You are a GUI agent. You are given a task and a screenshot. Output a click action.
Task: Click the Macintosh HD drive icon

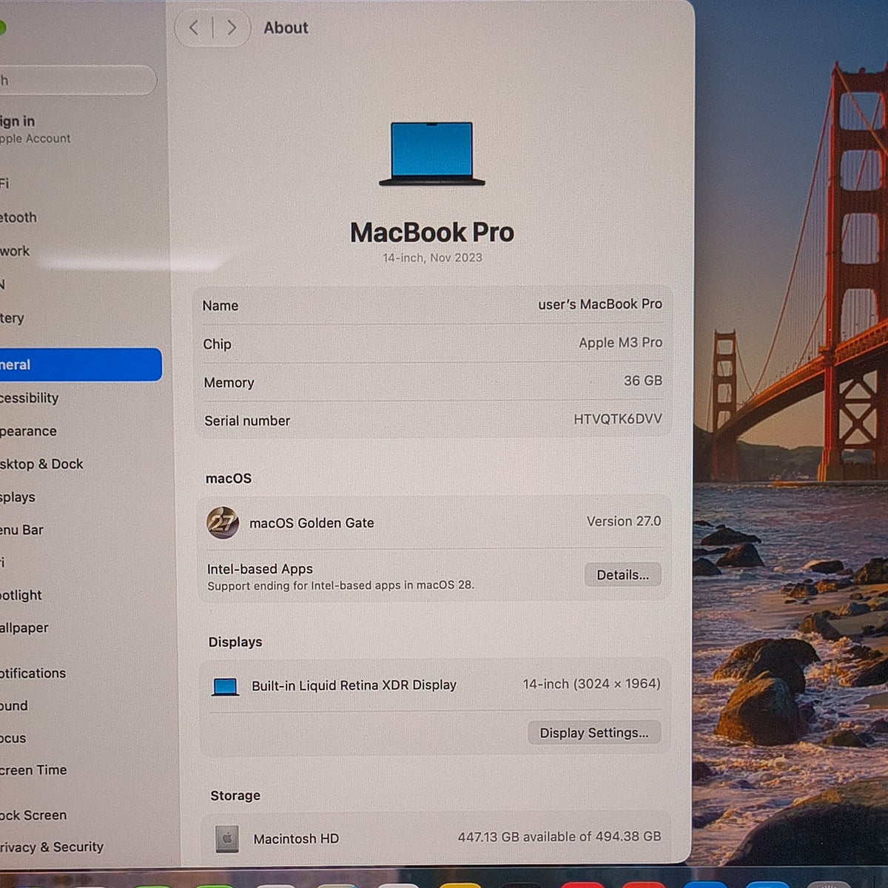pyautogui.click(x=227, y=839)
